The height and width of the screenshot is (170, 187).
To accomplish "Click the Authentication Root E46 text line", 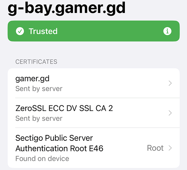I will tap(59, 148).
